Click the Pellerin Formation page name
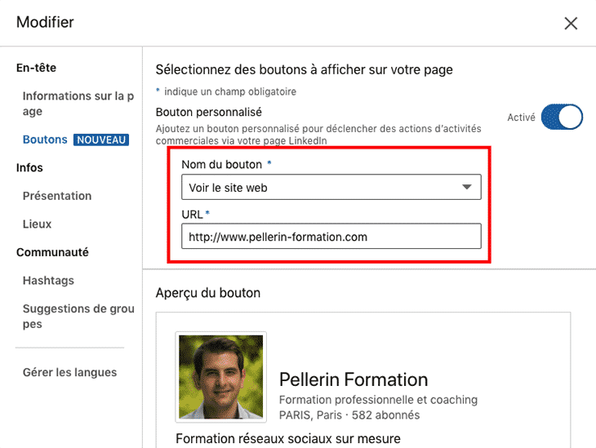This screenshot has height=448, width=596. [x=354, y=379]
